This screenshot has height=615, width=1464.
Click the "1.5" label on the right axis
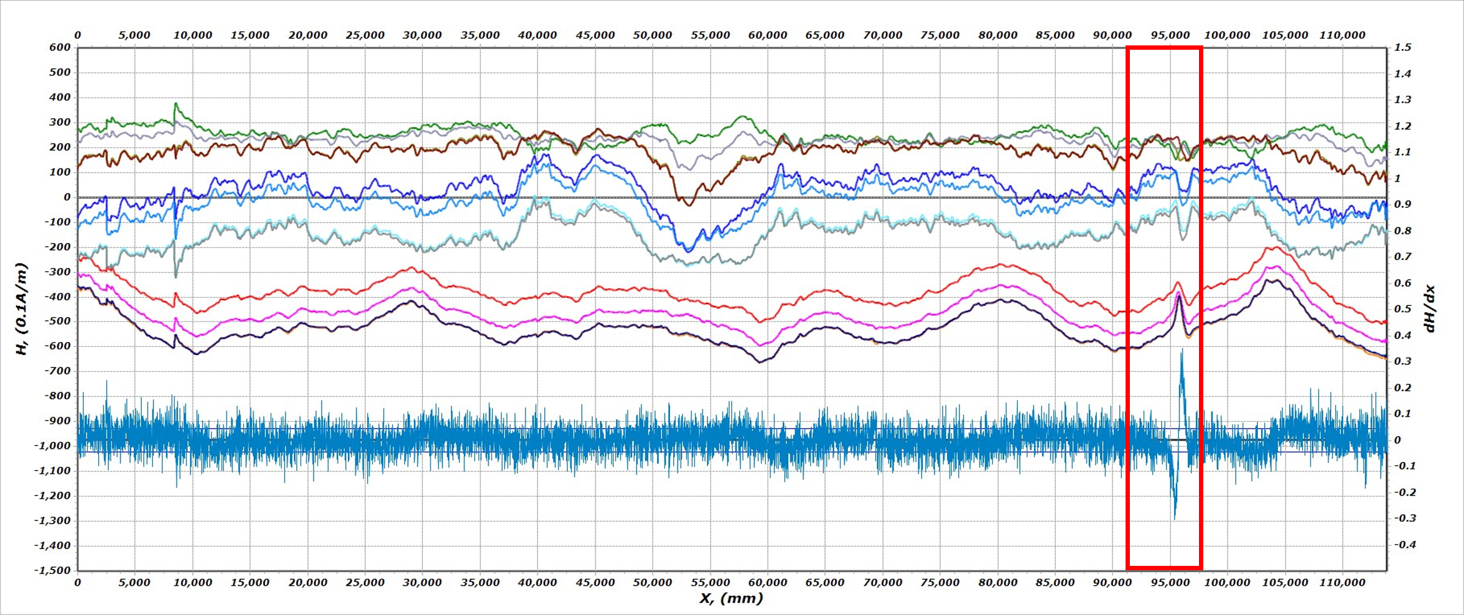coord(1402,47)
